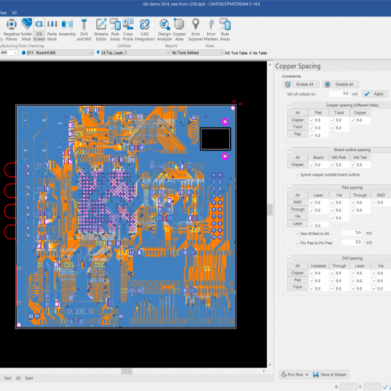Open the Design Analyzer report
Screen dimensions: 391x391
pyautogui.click(x=164, y=30)
